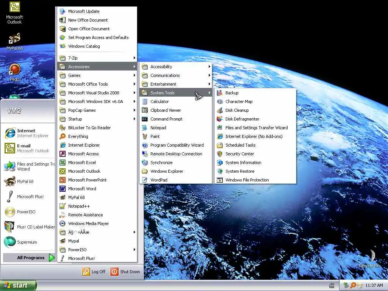The height and width of the screenshot is (291, 388).
Task: Open Disk Cleanup utility icon
Action: pyautogui.click(x=220, y=110)
